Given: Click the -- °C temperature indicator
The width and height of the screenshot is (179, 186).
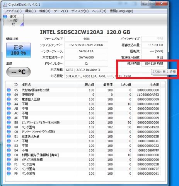Looking at the screenshot, I should 19,72.
